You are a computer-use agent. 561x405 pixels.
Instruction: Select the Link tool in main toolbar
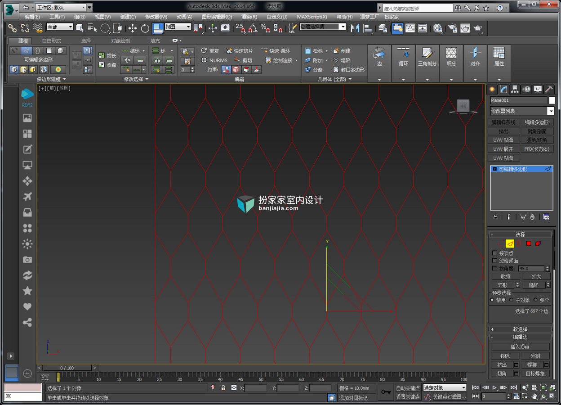12,28
